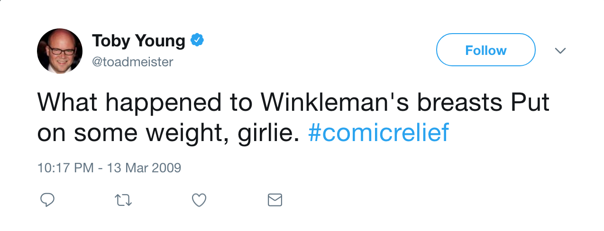Click the Toby Young display name
Screen dimensions: 604x231
point(138,41)
